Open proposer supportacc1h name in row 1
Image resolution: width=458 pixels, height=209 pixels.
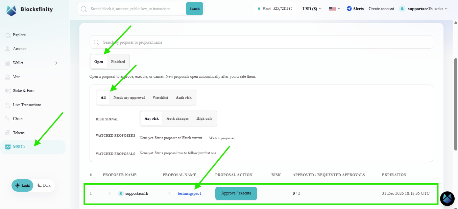coord(137,193)
